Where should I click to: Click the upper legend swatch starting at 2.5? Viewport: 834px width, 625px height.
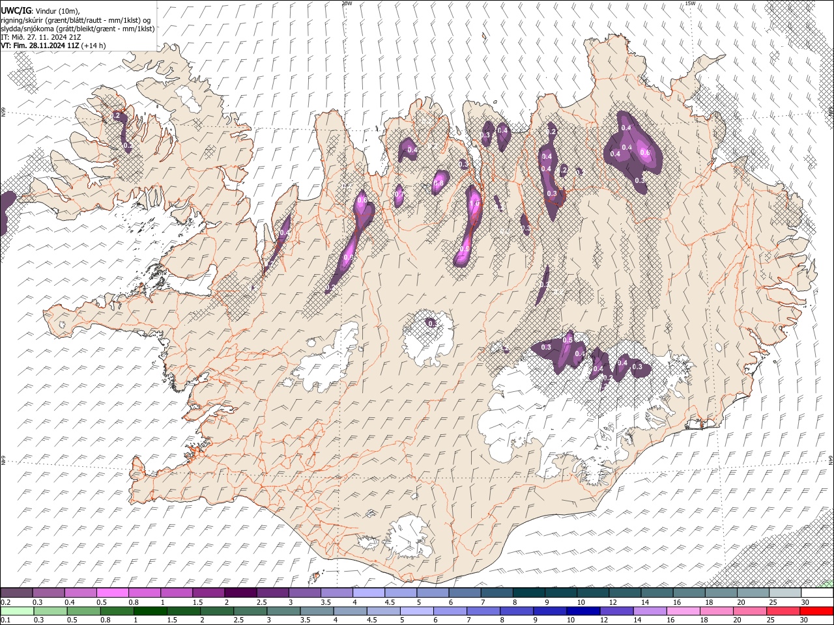coord(272,592)
